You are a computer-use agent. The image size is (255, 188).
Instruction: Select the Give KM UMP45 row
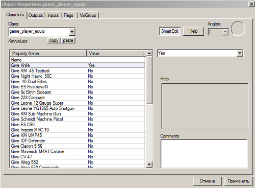78,135
